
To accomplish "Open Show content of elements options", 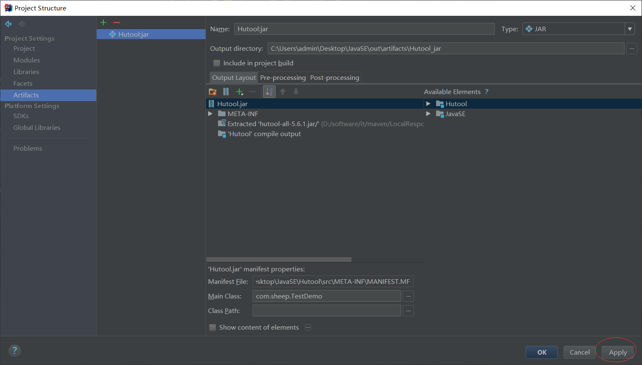I will (x=308, y=328).
